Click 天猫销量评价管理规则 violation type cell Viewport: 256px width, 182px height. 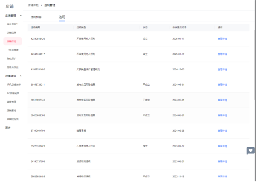click(88, 69)
